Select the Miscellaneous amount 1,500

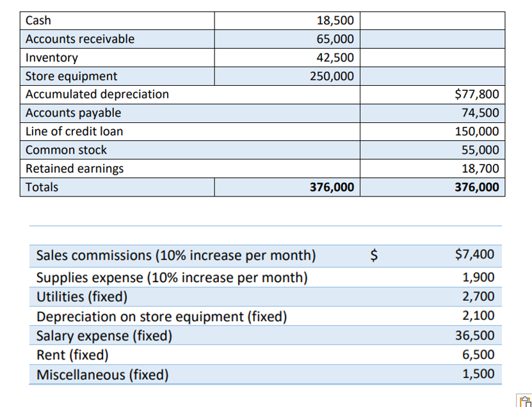tap(478, 374)
